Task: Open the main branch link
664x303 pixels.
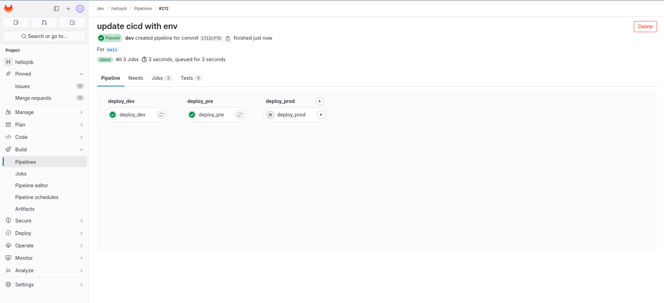Action: coord(112,50)
